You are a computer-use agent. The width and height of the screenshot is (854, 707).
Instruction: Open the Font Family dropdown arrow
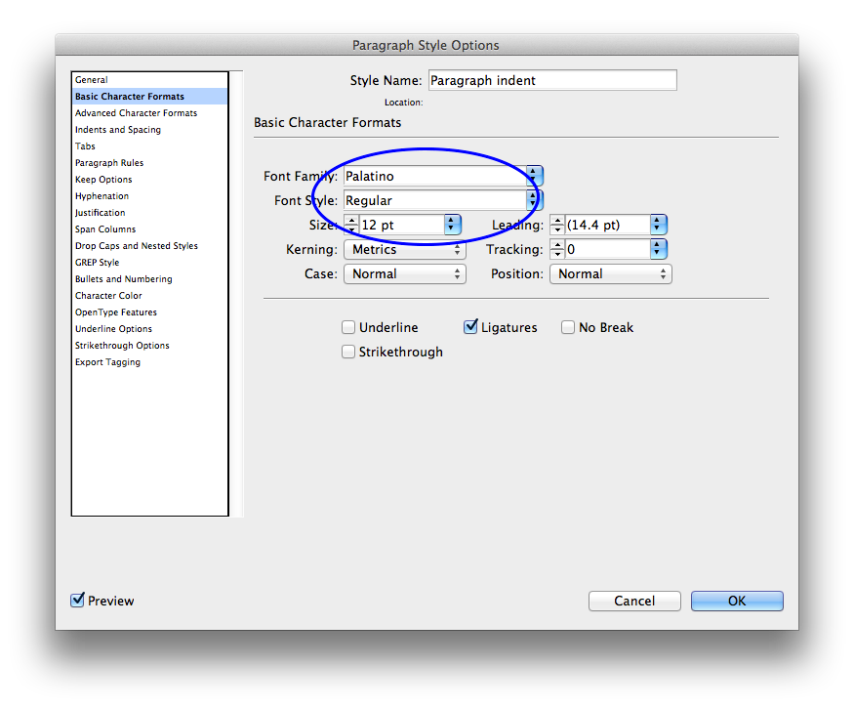(534, 176)
